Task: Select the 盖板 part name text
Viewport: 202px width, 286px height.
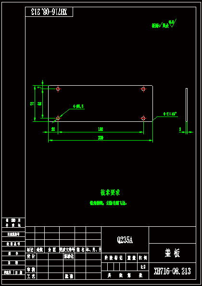Action: coord(172,253)
